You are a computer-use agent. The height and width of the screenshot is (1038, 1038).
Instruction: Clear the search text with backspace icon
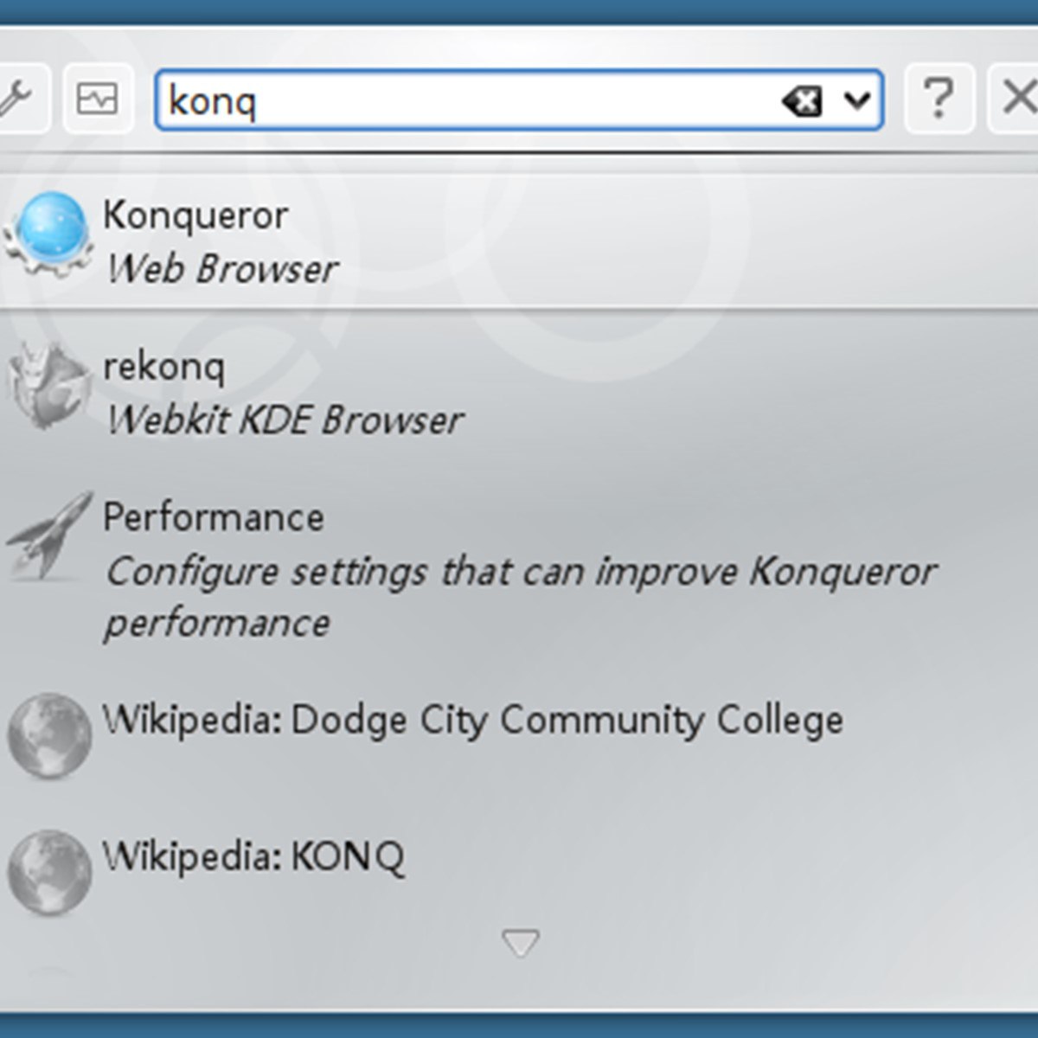(x=802, y=102)
